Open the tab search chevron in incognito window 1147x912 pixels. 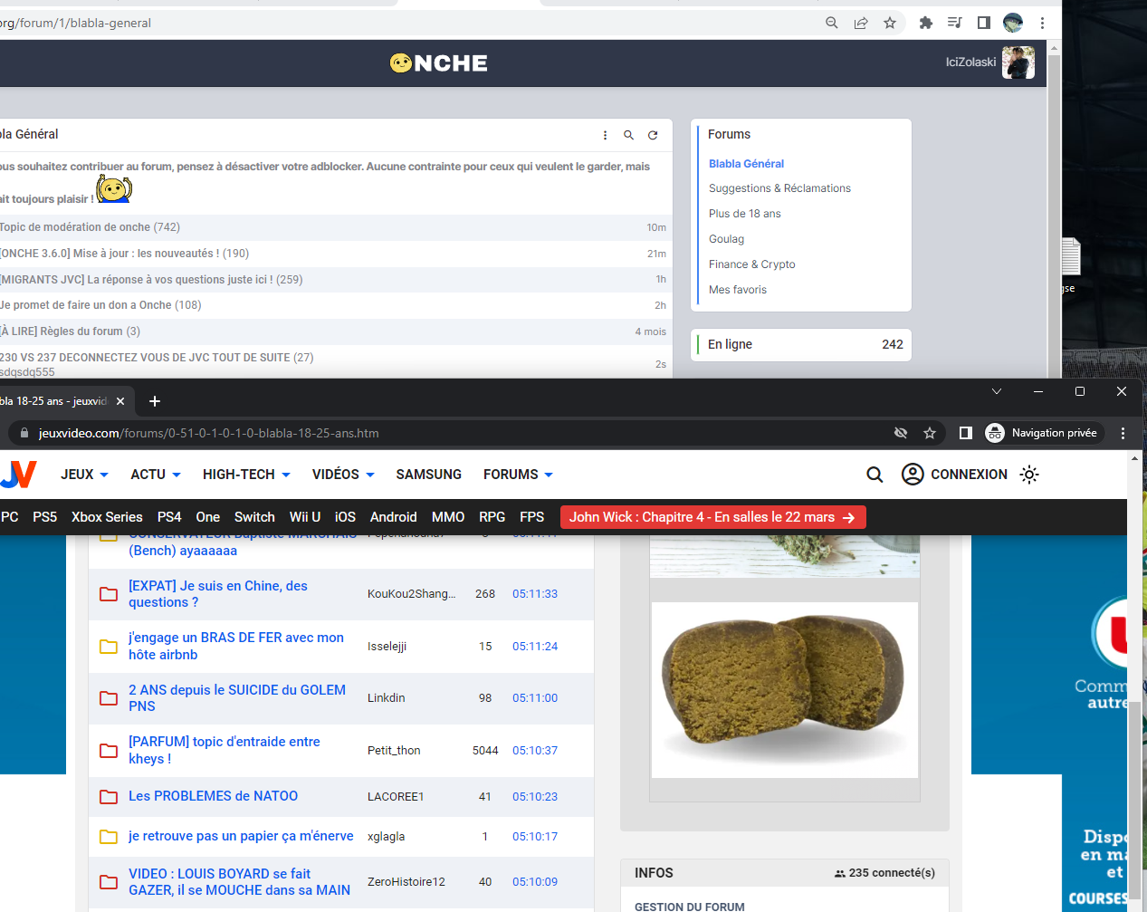click(997, 391)
